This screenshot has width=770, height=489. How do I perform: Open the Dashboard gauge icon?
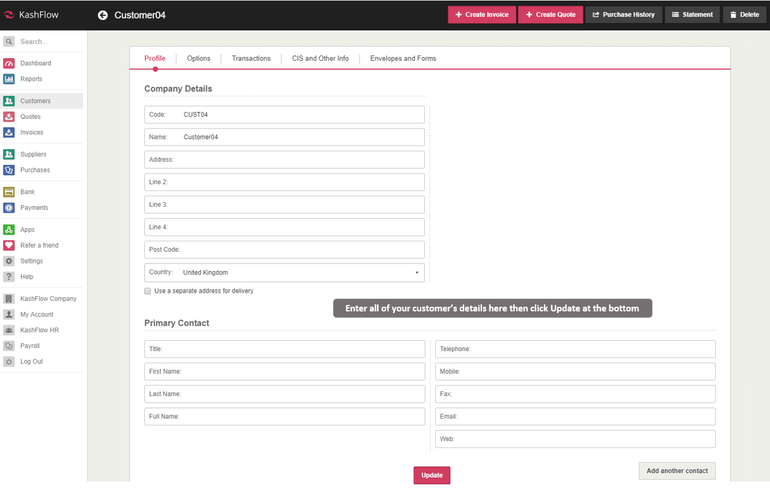9,63
